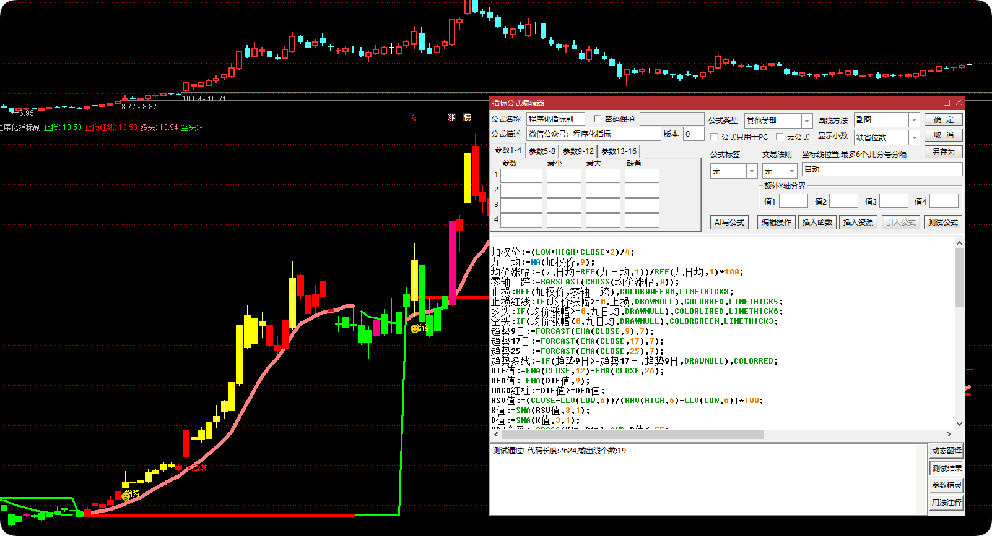The image size is (992, 536).
Task: Open the 参数精灵 panel
Action: pyautogui.click(x=947, y=485)
